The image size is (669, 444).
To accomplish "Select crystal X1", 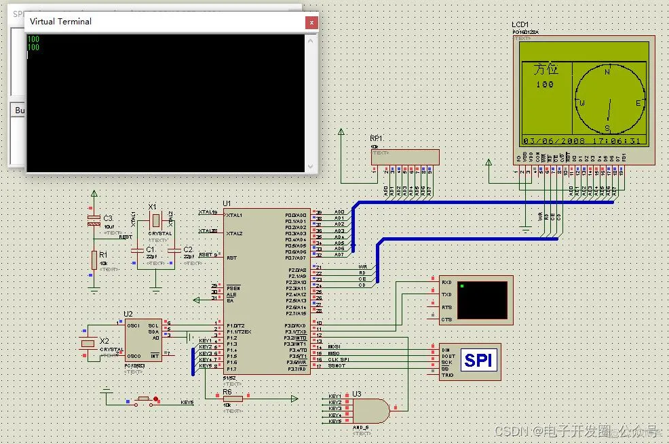I will [x=156, y=220].
